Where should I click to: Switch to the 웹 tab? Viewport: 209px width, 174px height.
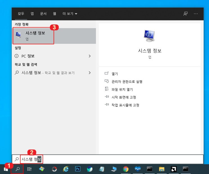[54, 13]
